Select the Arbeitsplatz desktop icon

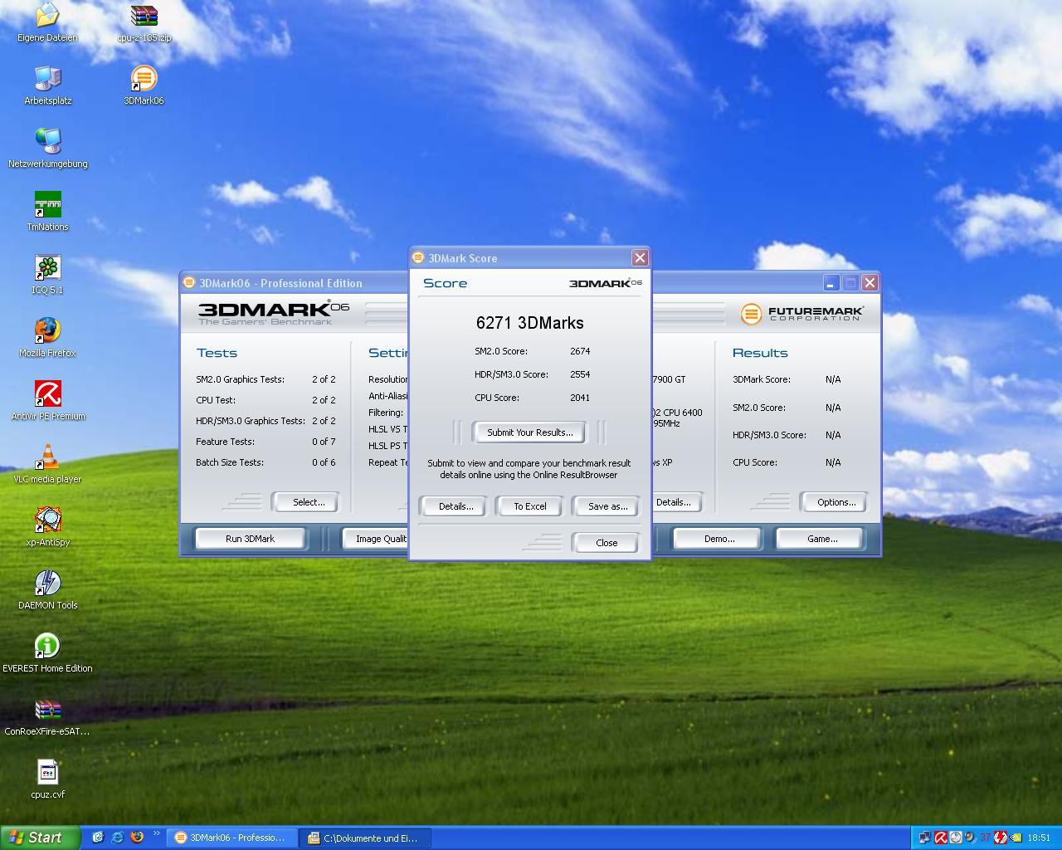coord(47,85)
